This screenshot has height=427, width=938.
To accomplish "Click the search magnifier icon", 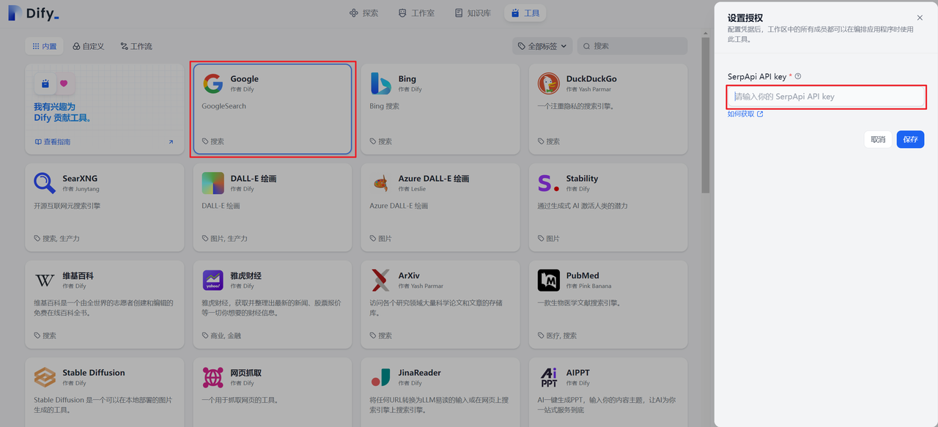I will point(586,46).
